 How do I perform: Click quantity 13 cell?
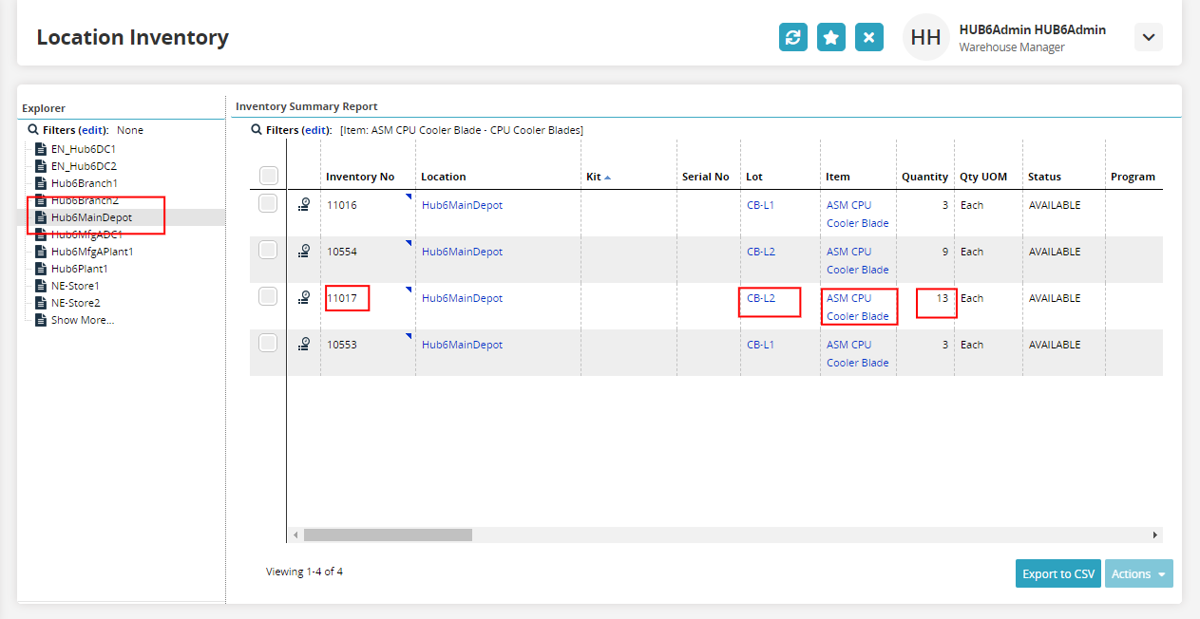(942, 298)
